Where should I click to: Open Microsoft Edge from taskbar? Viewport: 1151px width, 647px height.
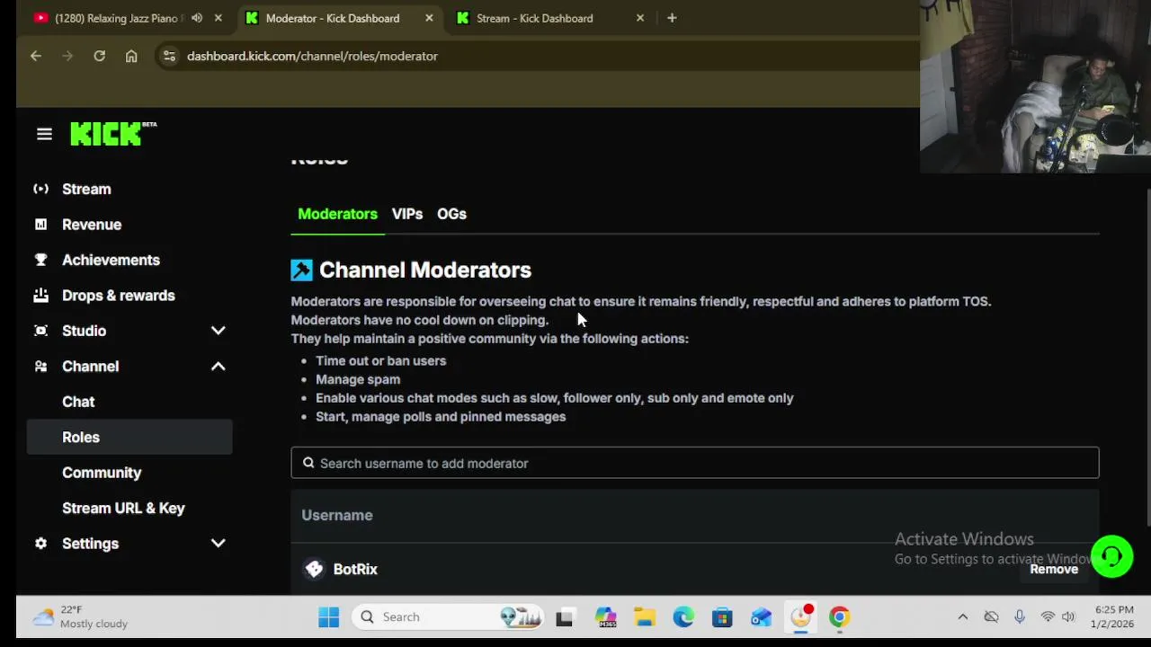[683, 616]
